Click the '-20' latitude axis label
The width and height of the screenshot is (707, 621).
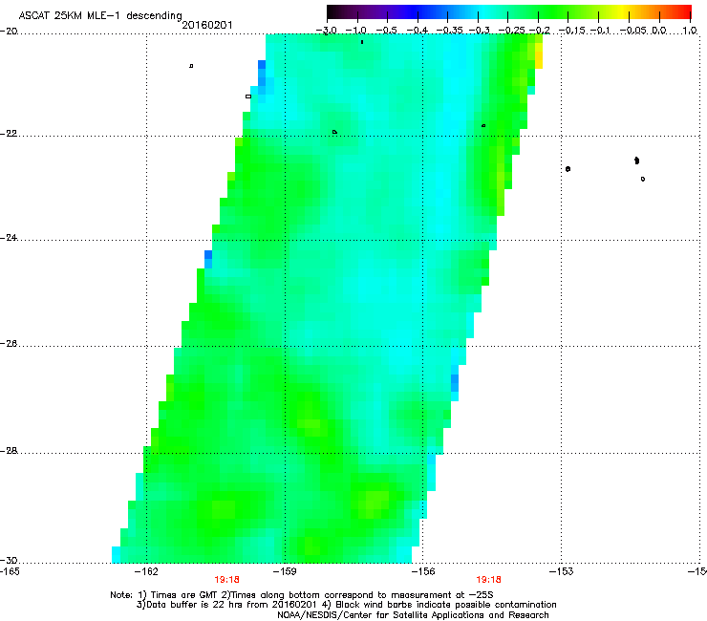point(9,31)
